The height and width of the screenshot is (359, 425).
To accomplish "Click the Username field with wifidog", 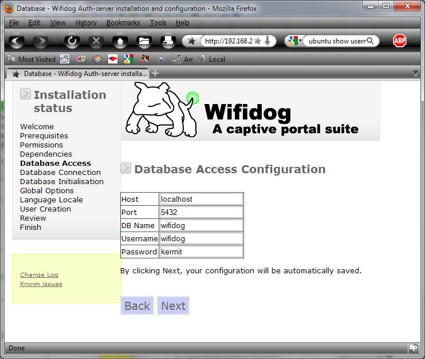I will [x=201, y=238].
